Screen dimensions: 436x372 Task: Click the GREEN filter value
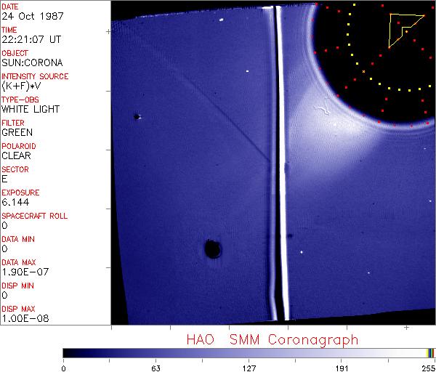[x=17, y=132]
